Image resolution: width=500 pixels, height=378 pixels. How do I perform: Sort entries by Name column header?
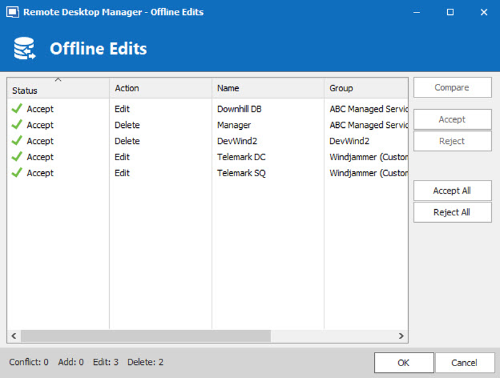[x=267, y=88]
